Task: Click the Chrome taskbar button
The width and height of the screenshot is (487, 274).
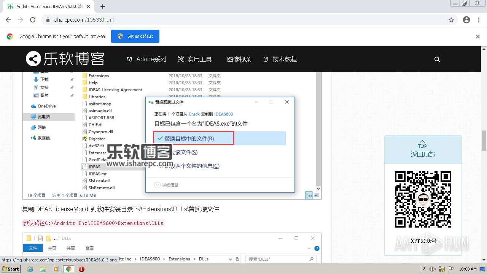Action: 68,269
